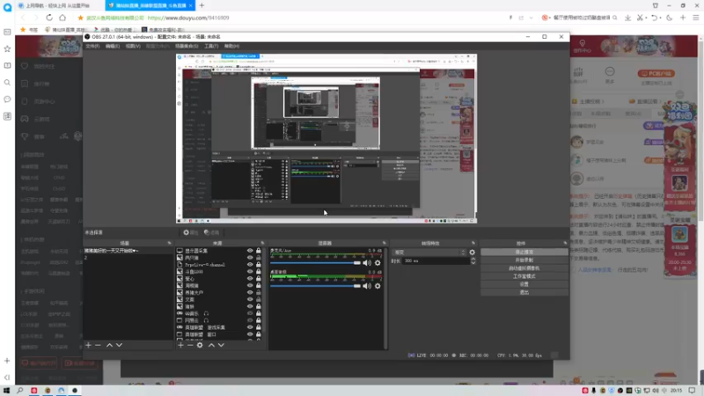Open OBS Help (H) menu
This screenshot has width=704, height=396.
coord(231,47)
